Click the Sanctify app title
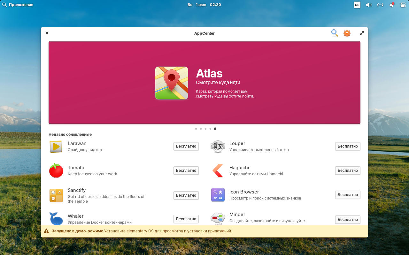The width and height of the screenshot is (409, 255). [x=77, y=190]
